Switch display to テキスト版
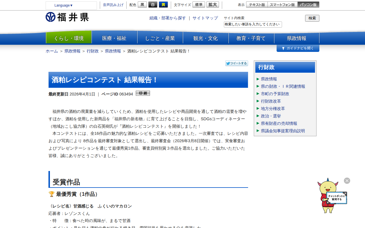This screenshot has width=365, height=228. [x=257, y=5]
